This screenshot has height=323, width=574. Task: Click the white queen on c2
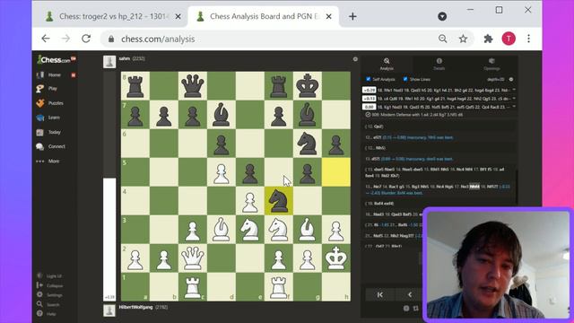click(x=193, y=258)
